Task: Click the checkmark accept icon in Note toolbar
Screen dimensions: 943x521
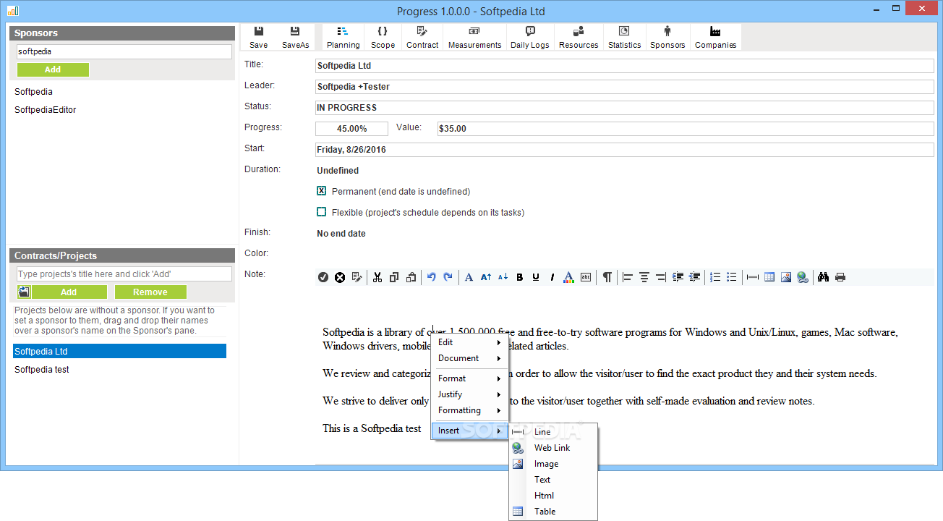Action: [323, 277]
